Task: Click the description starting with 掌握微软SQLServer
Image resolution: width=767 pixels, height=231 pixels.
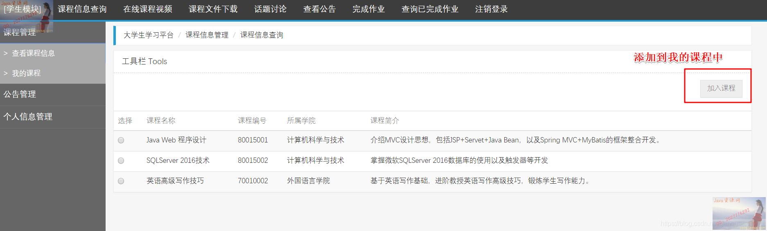Action: tap(459, 160)
